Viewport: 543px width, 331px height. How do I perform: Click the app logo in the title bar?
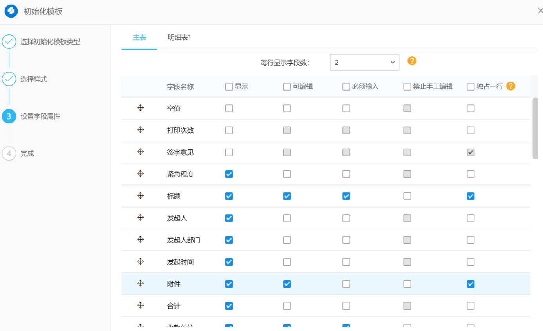[x=11, y=11]
